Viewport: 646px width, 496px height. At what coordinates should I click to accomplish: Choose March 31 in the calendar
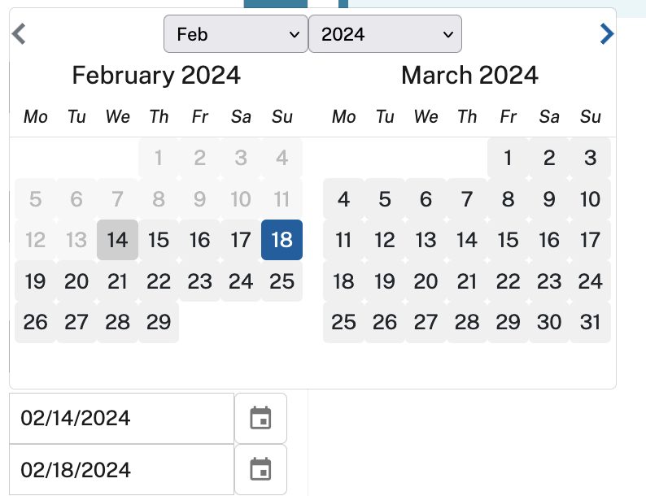(590, 322)
